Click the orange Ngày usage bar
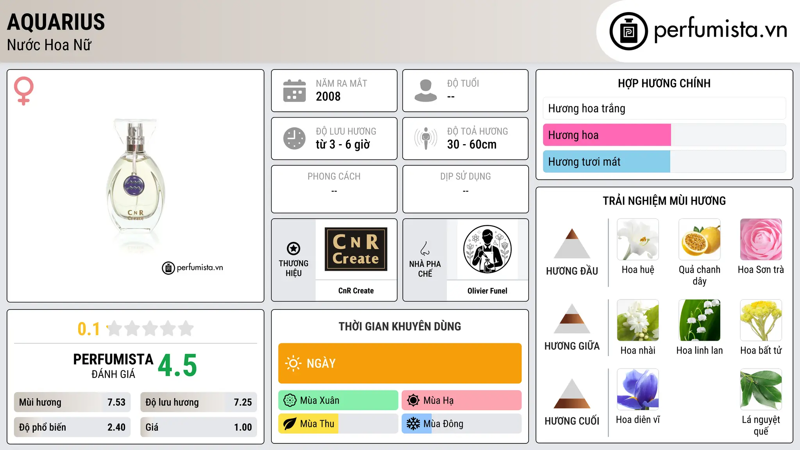Screen dimensions: 800x450 point(400,363)
